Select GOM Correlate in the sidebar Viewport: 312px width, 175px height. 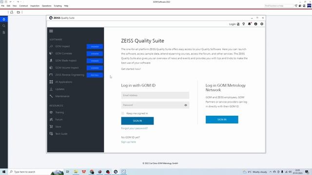pos(64,53)
